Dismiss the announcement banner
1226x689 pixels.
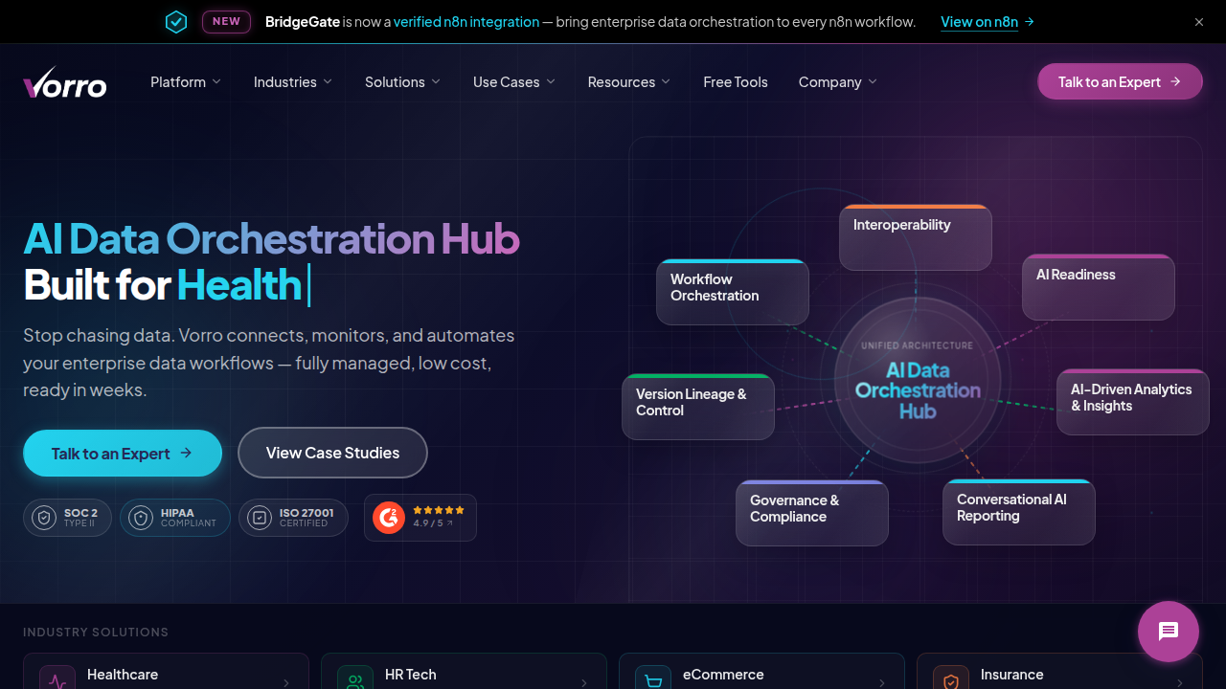1199,22
